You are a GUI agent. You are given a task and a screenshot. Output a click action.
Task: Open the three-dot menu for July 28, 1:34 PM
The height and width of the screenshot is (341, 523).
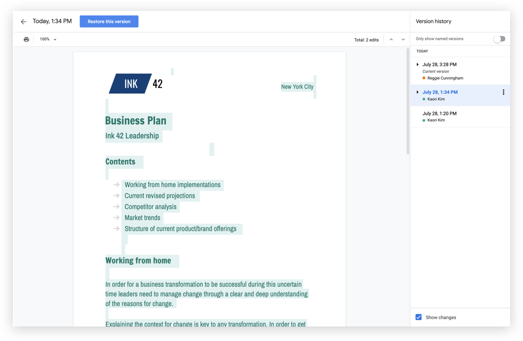(503, 92)
